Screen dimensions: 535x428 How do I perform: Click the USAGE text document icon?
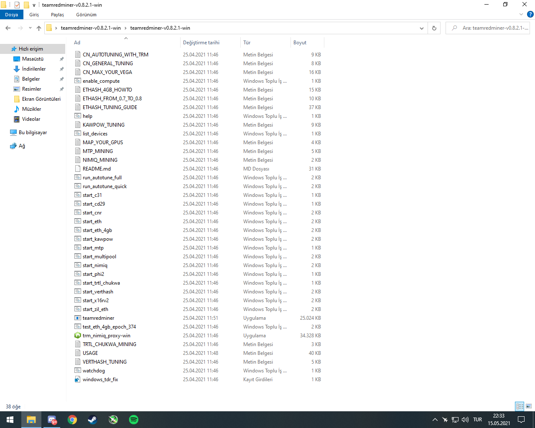click(x=77, y=353)
